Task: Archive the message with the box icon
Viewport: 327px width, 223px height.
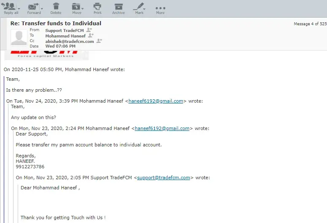Action: [119, 6]
